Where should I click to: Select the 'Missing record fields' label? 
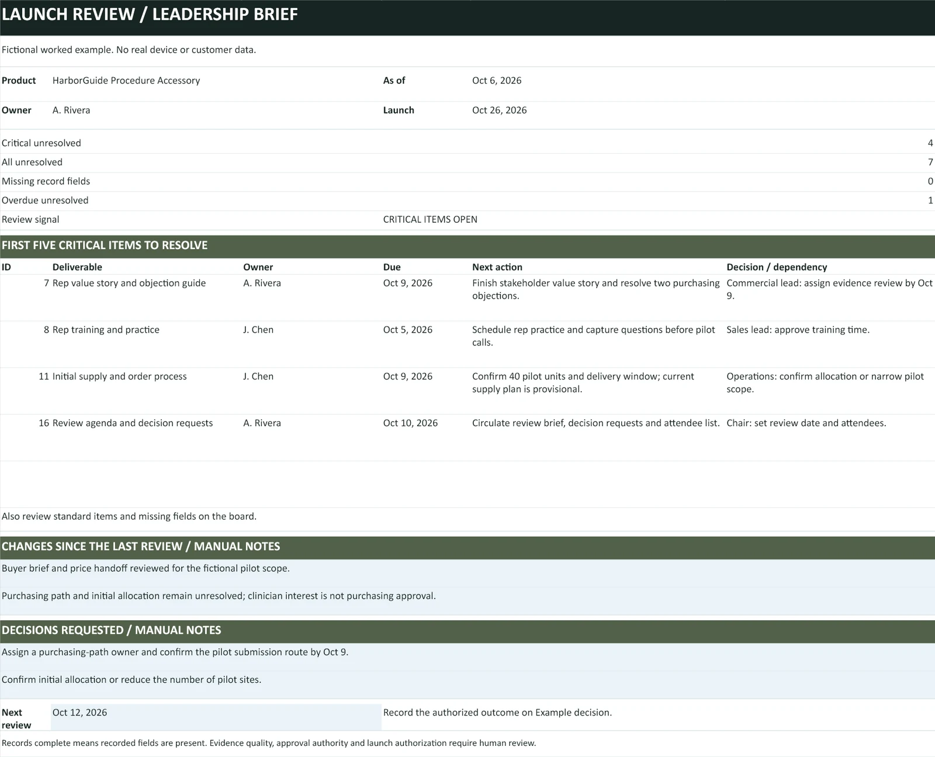coord(46,181)
